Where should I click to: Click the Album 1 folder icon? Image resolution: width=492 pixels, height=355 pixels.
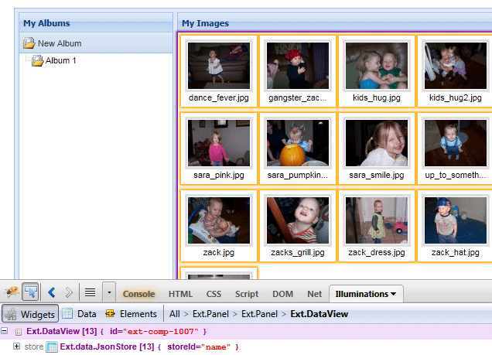coord(37,60)
